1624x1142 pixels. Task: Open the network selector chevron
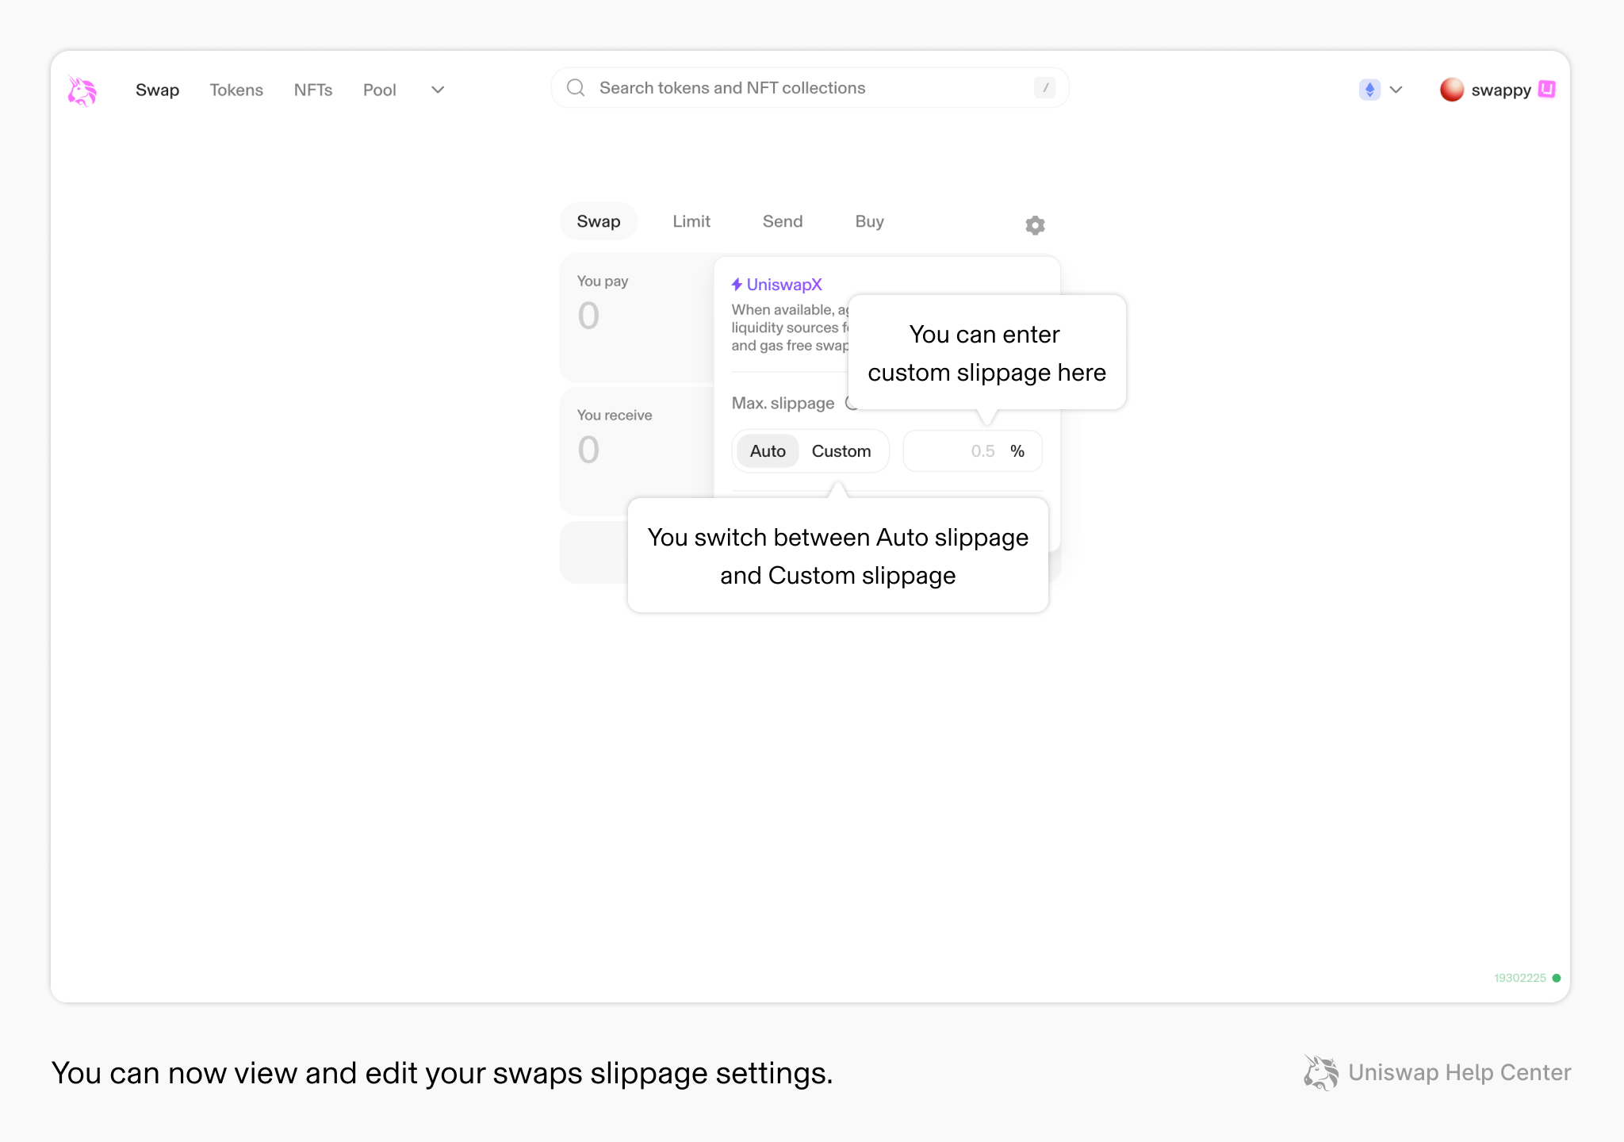click(1396, 90)
